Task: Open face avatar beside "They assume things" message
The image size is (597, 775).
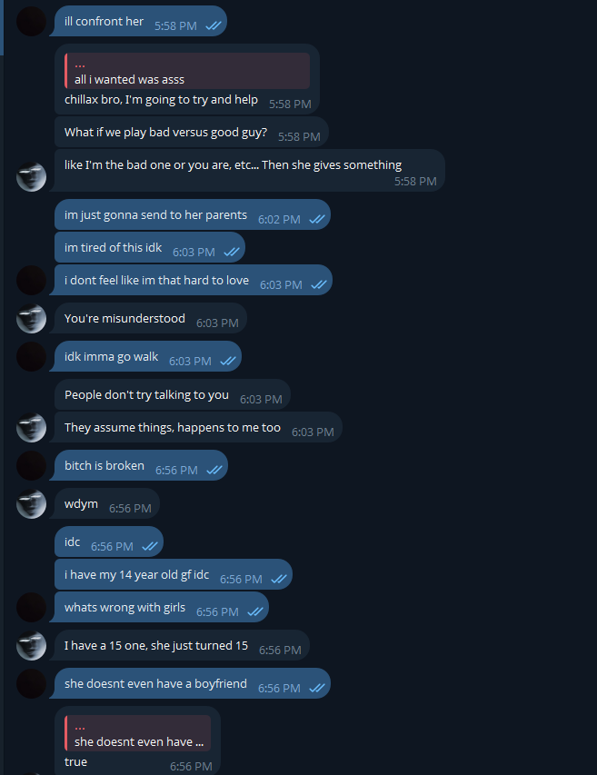Action: (x=31, y=428)
